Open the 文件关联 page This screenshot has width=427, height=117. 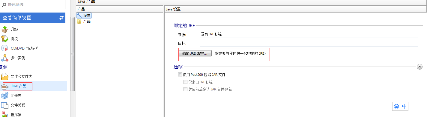click(x=18, y=105)
